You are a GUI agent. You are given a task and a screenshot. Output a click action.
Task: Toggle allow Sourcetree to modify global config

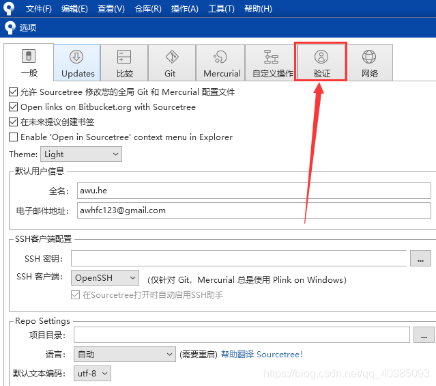click(x=14, y=92)
